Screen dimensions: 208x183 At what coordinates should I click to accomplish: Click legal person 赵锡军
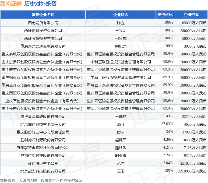click(121, 140)
